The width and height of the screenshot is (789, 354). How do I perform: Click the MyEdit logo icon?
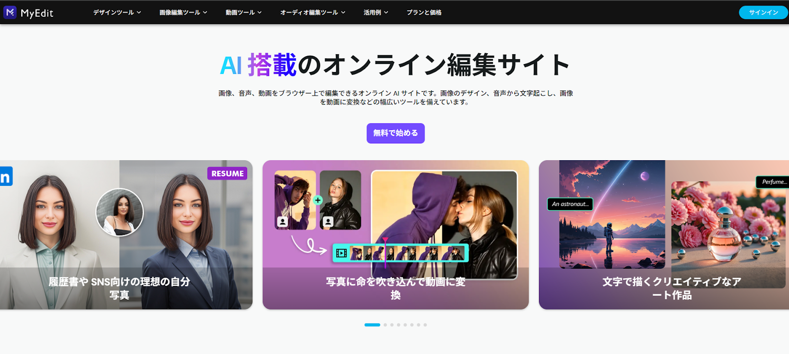(x=10, y=12)
